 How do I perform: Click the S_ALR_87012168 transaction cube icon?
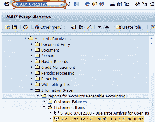57,113
